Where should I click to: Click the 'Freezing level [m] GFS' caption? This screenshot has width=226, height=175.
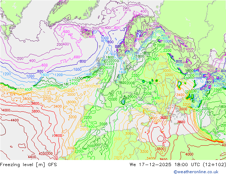pyautogui.click(x=29, y=165)
